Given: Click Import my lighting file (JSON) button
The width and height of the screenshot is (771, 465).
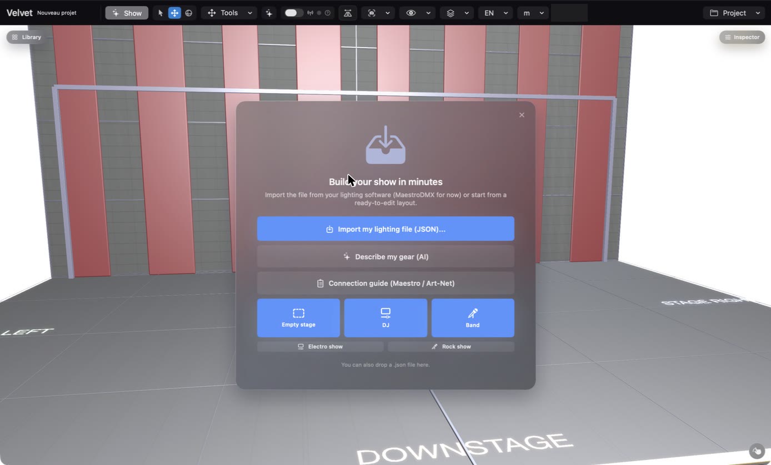Looking at the screenshot, I should (385, 229).
